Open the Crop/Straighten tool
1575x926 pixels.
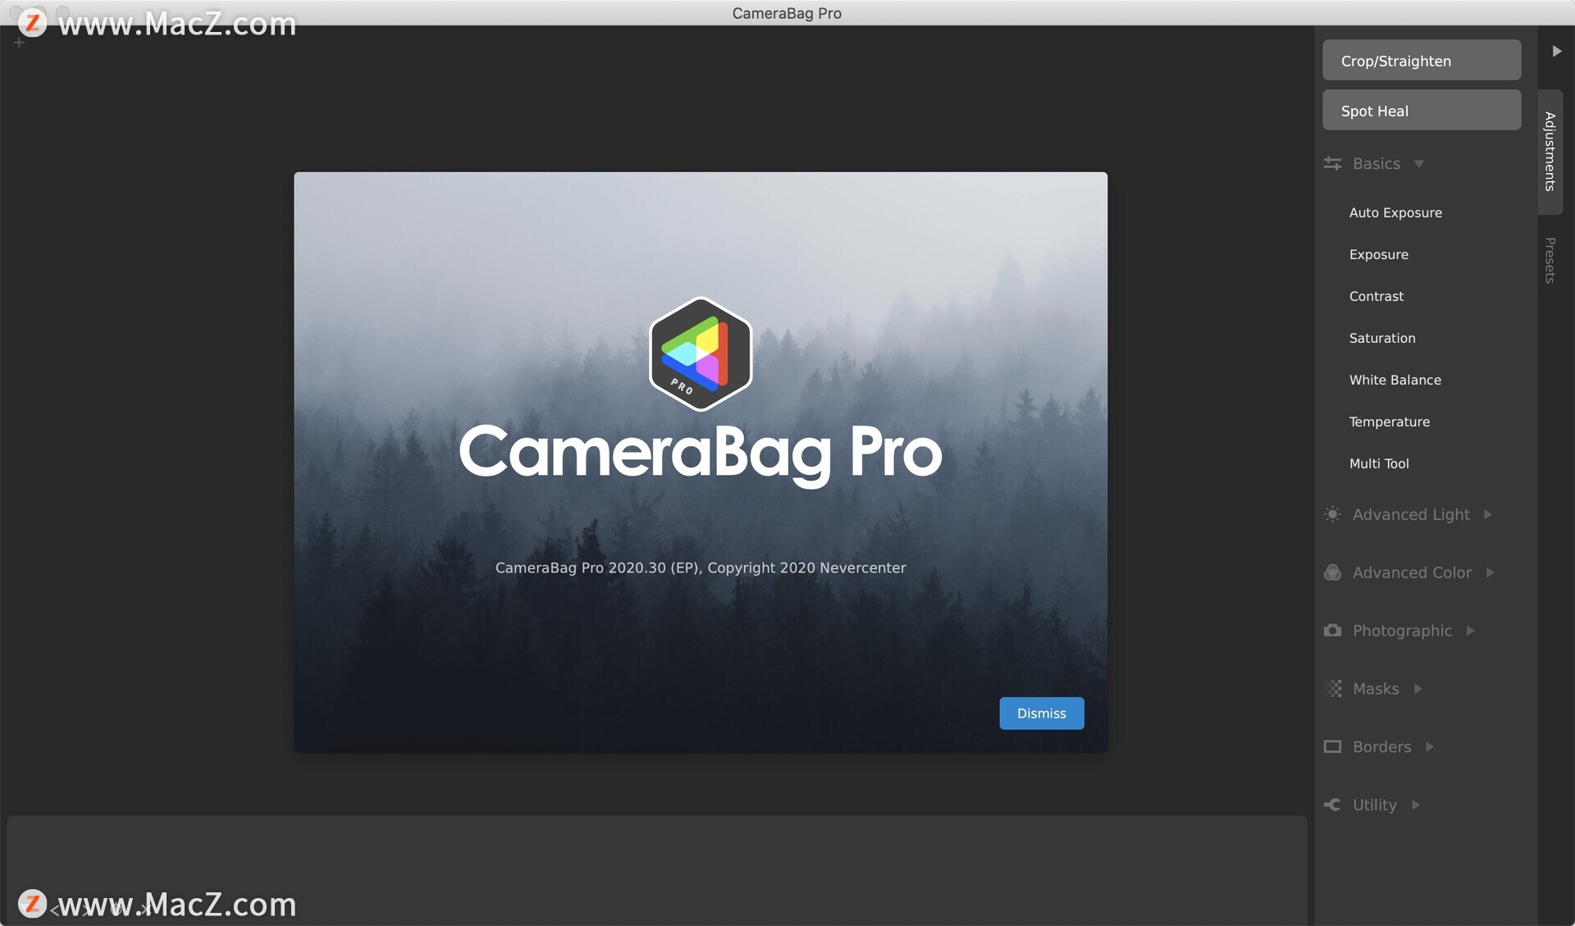coord(1421,61)
